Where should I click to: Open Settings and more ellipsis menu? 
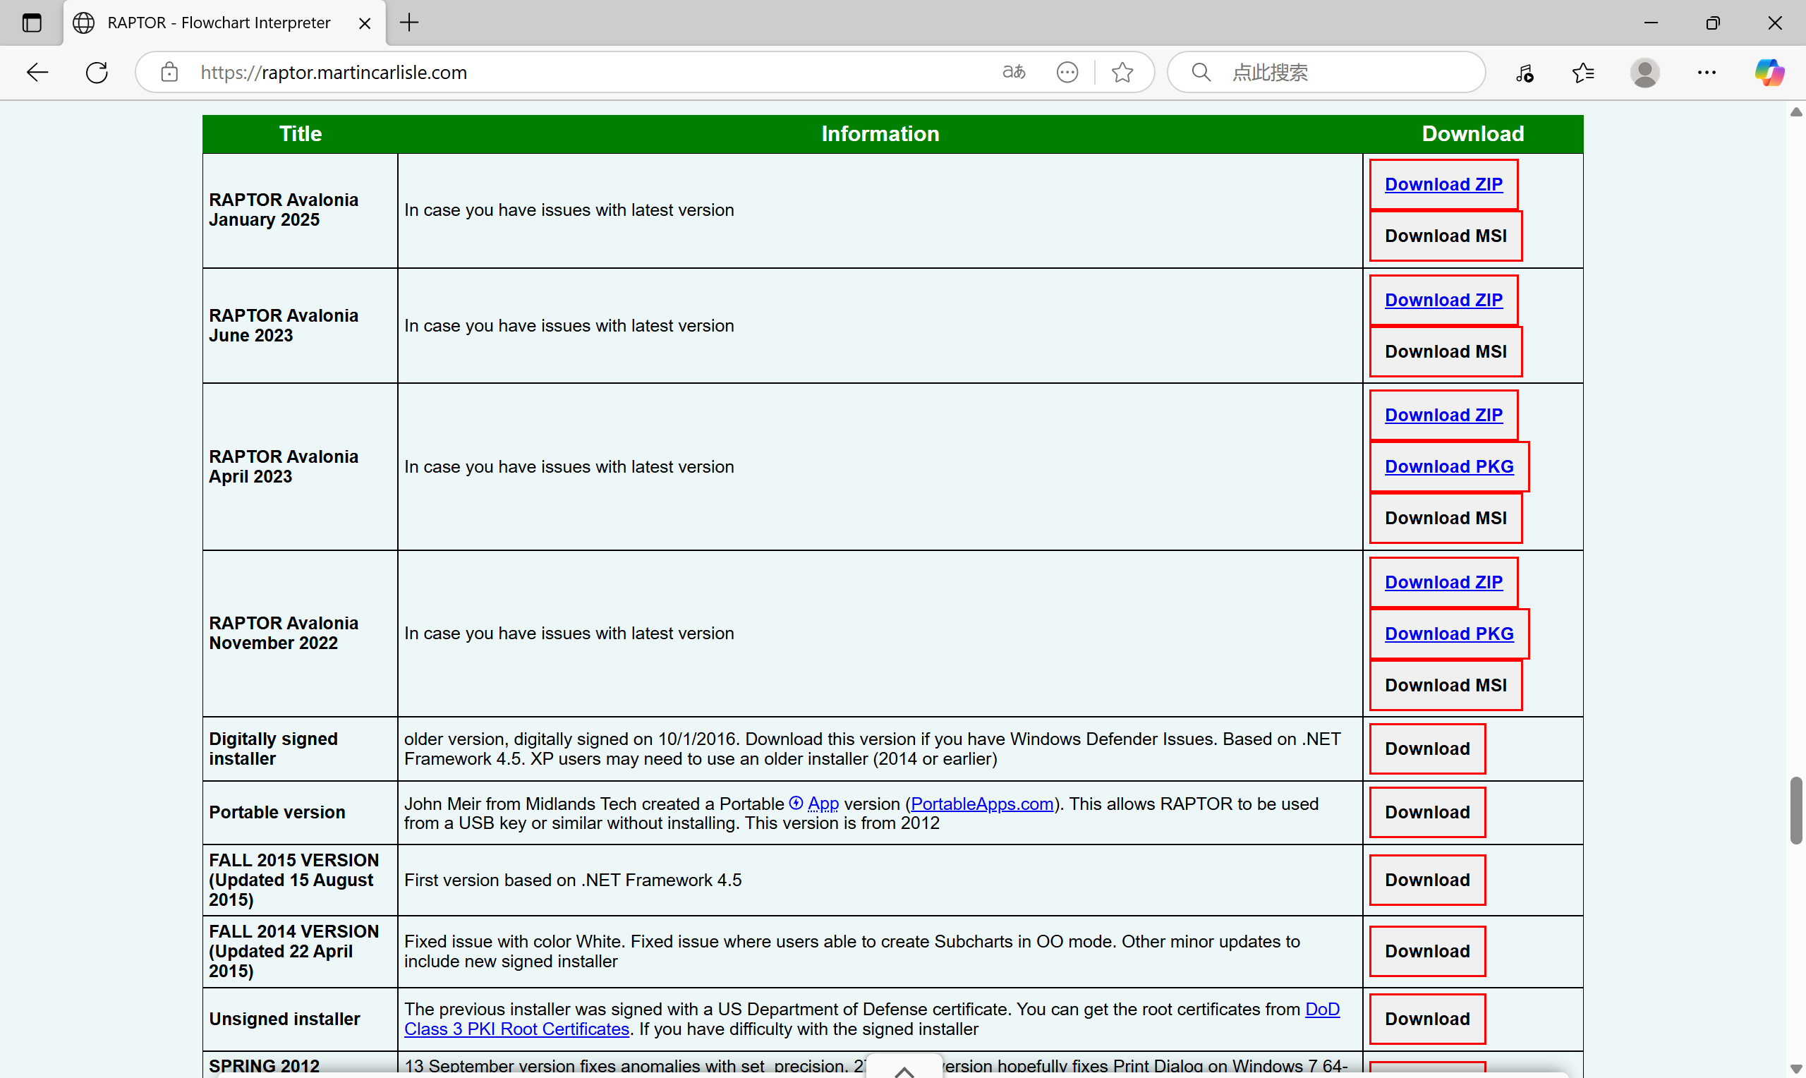point(1707,72)
